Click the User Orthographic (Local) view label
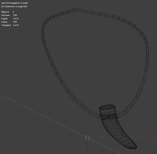 pyautogui.click(x=14, y=3)
